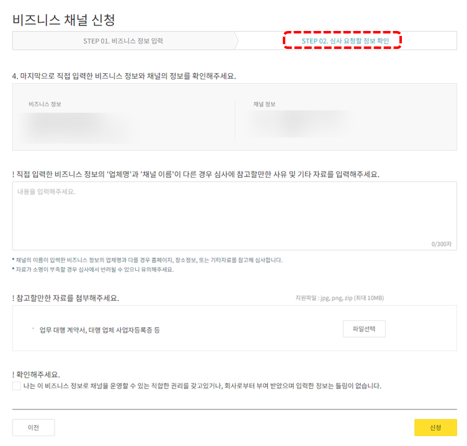Click the blurred channel information content
467x446 pixels.
[301, 123]
